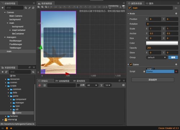Pop out the assets panel with its window icon
The image size is (180, 130).
[30, 67]
